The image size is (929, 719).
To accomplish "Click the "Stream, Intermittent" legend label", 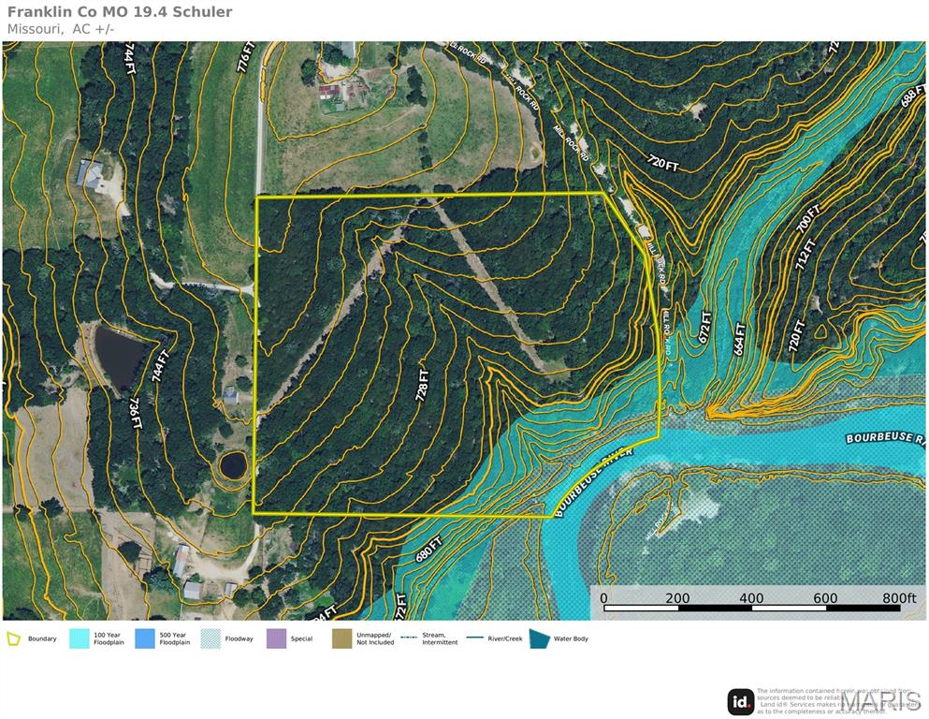I will point(441,638).
